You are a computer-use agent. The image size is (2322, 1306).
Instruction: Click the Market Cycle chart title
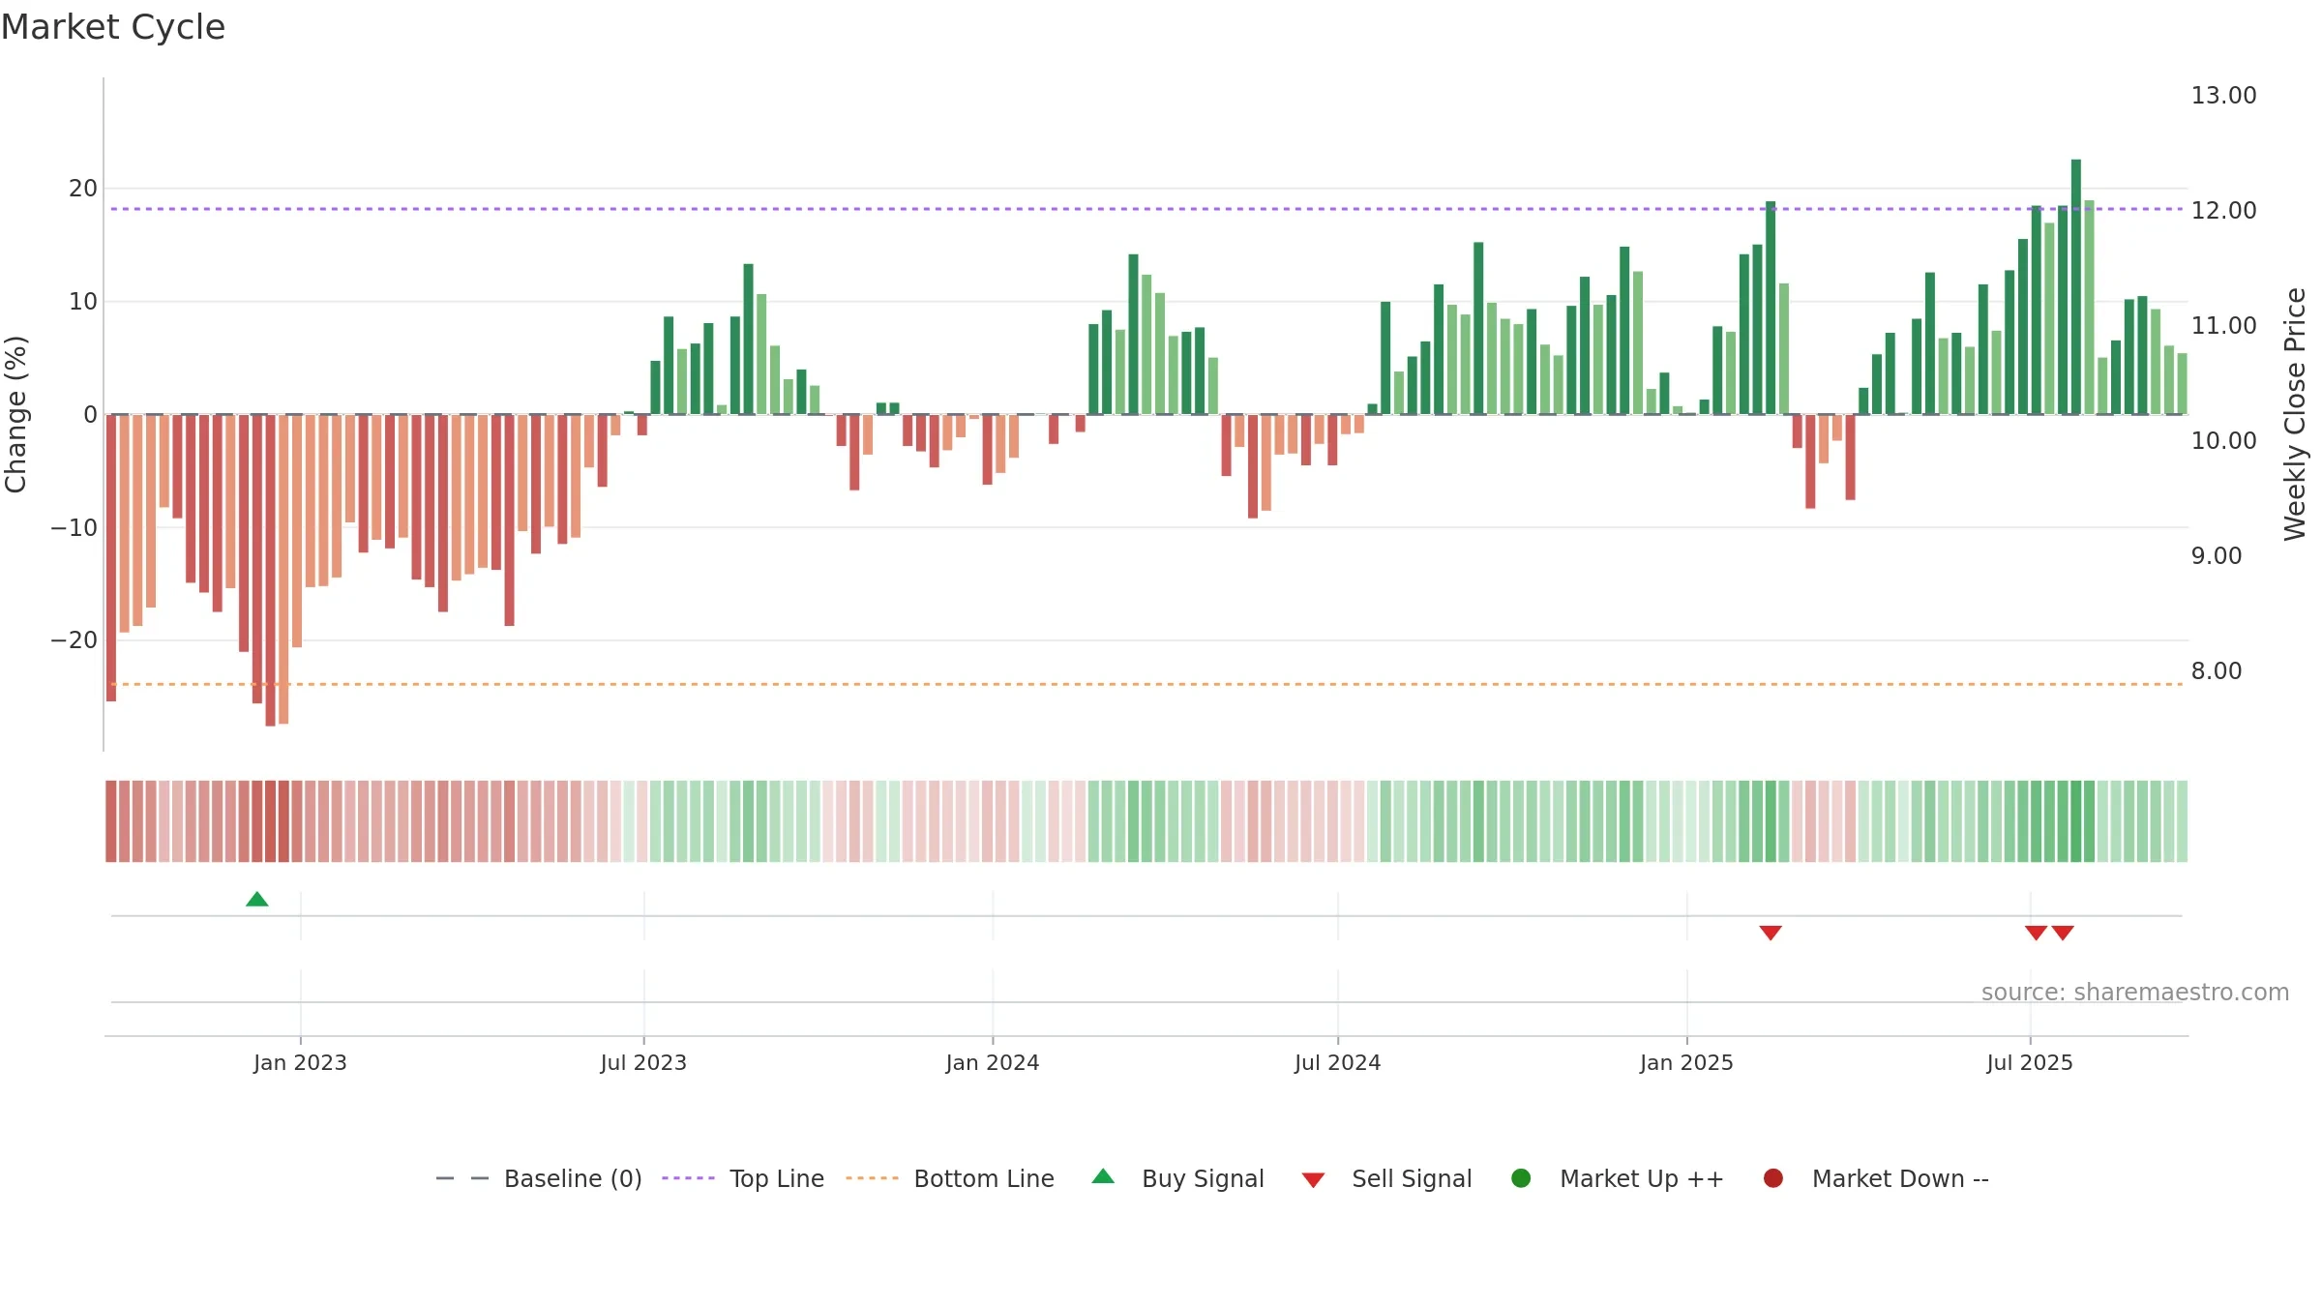[113, 27]
